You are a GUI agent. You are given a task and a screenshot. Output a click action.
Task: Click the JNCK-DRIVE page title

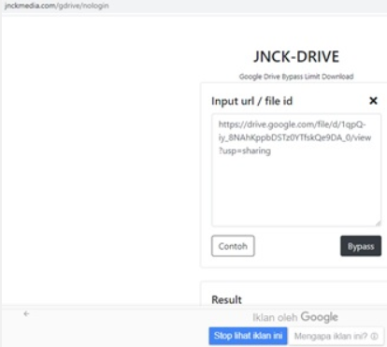[x=296, y=57]
